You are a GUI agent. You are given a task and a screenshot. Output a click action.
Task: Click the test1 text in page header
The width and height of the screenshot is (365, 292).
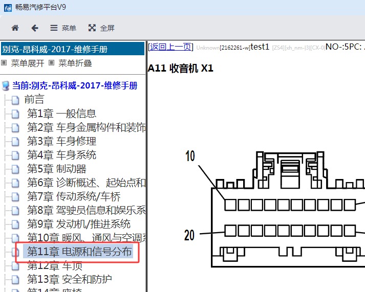pos(260,47)
